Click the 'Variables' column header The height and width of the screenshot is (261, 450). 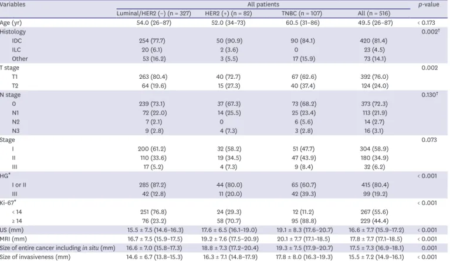13,4
